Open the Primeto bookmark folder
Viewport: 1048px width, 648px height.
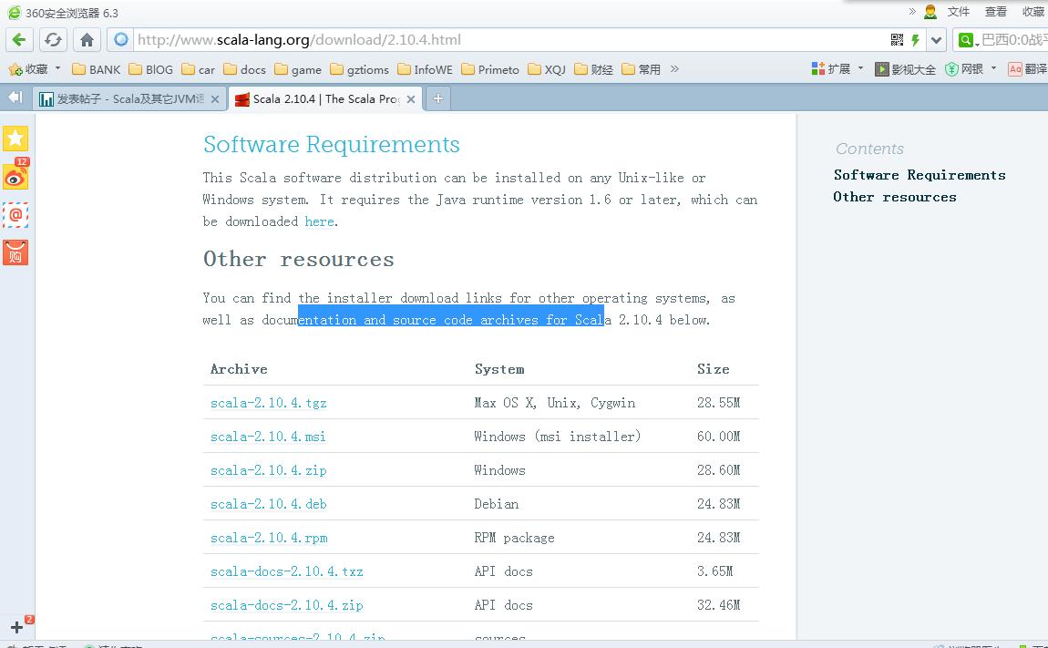[490, 69]
